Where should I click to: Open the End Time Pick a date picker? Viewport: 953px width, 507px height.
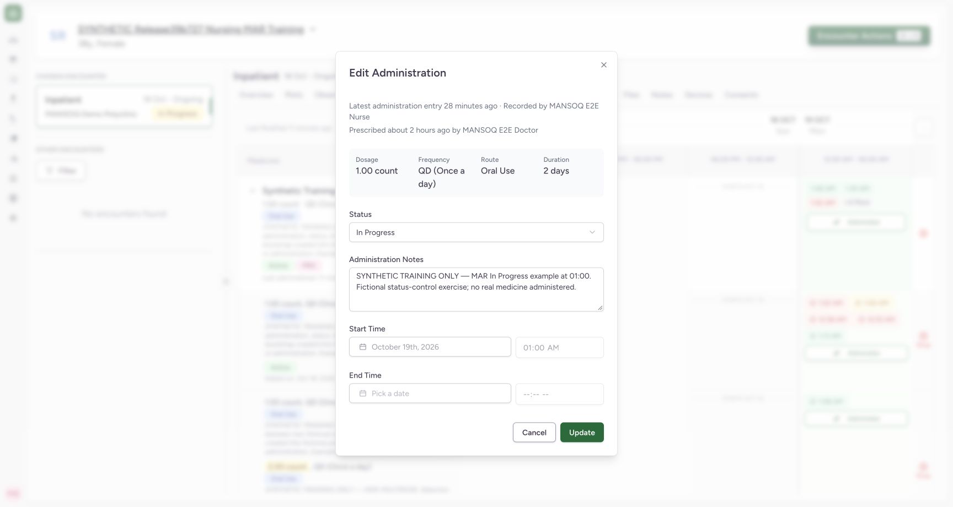[430, 394]
